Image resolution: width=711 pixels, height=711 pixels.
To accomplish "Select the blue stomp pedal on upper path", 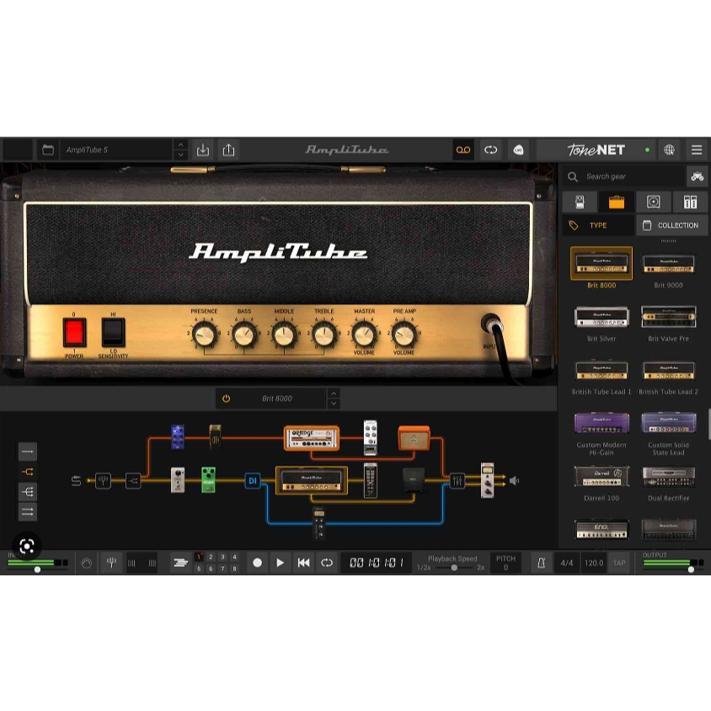I will click(x=178, y=437).
